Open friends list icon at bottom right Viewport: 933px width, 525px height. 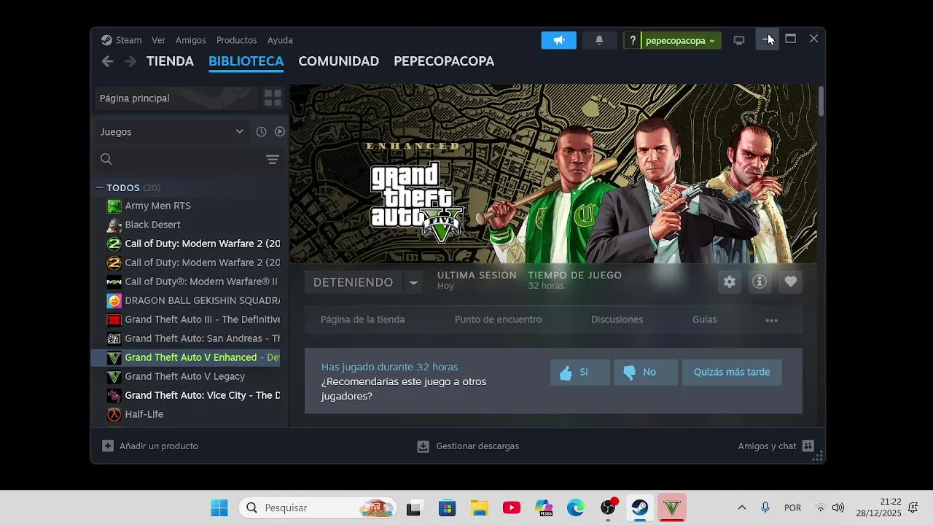pyautogui.click(x=808, y=446)
